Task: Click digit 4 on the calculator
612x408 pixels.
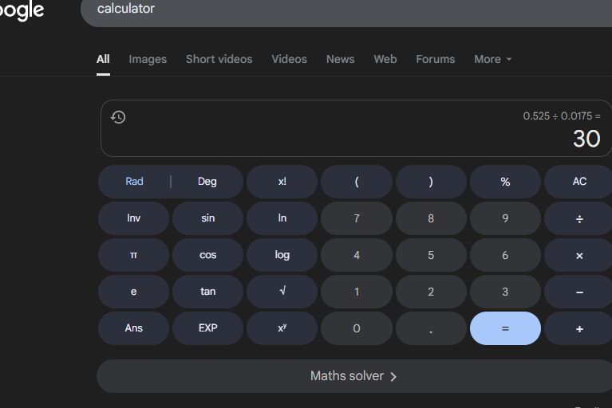Action: click(357, 255)
